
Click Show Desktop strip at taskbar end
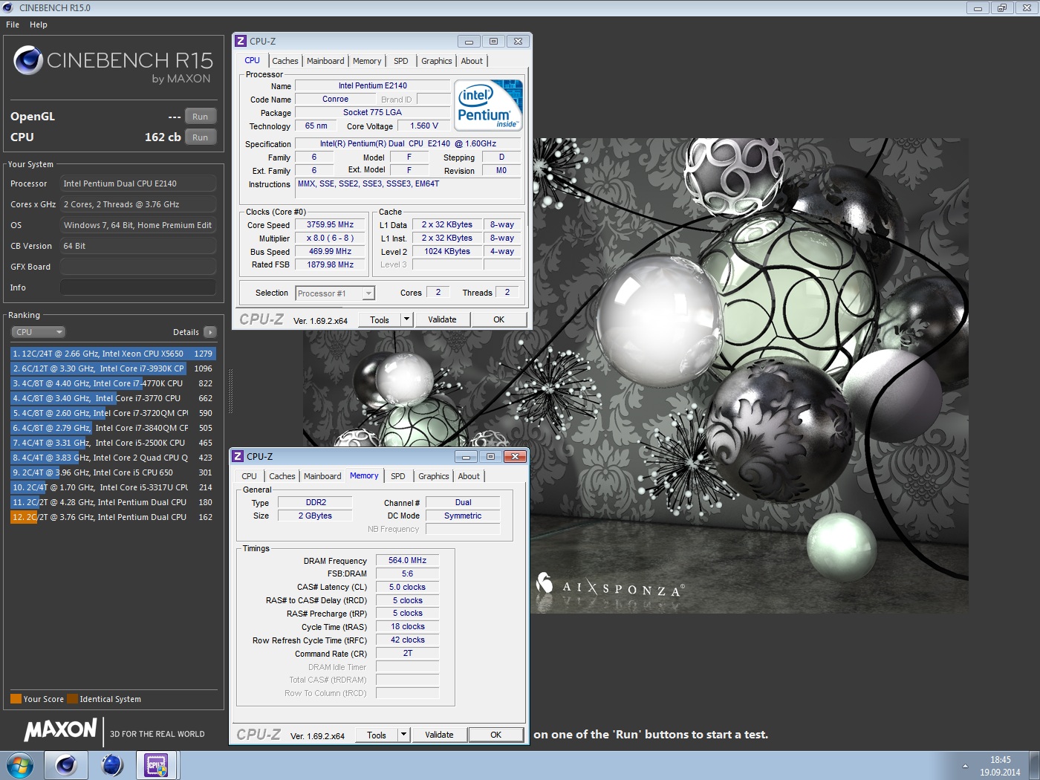click(x=1034, y=766)
